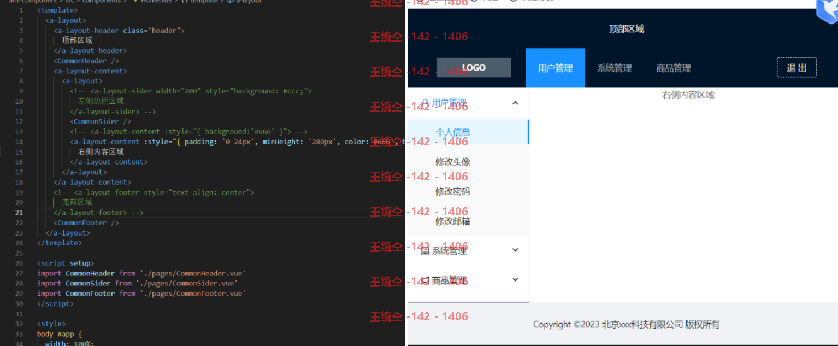Screen dimensions: 838x346
Task: Click the 右侧内容区域 text in preview
Action: click(x=688, y=95)
